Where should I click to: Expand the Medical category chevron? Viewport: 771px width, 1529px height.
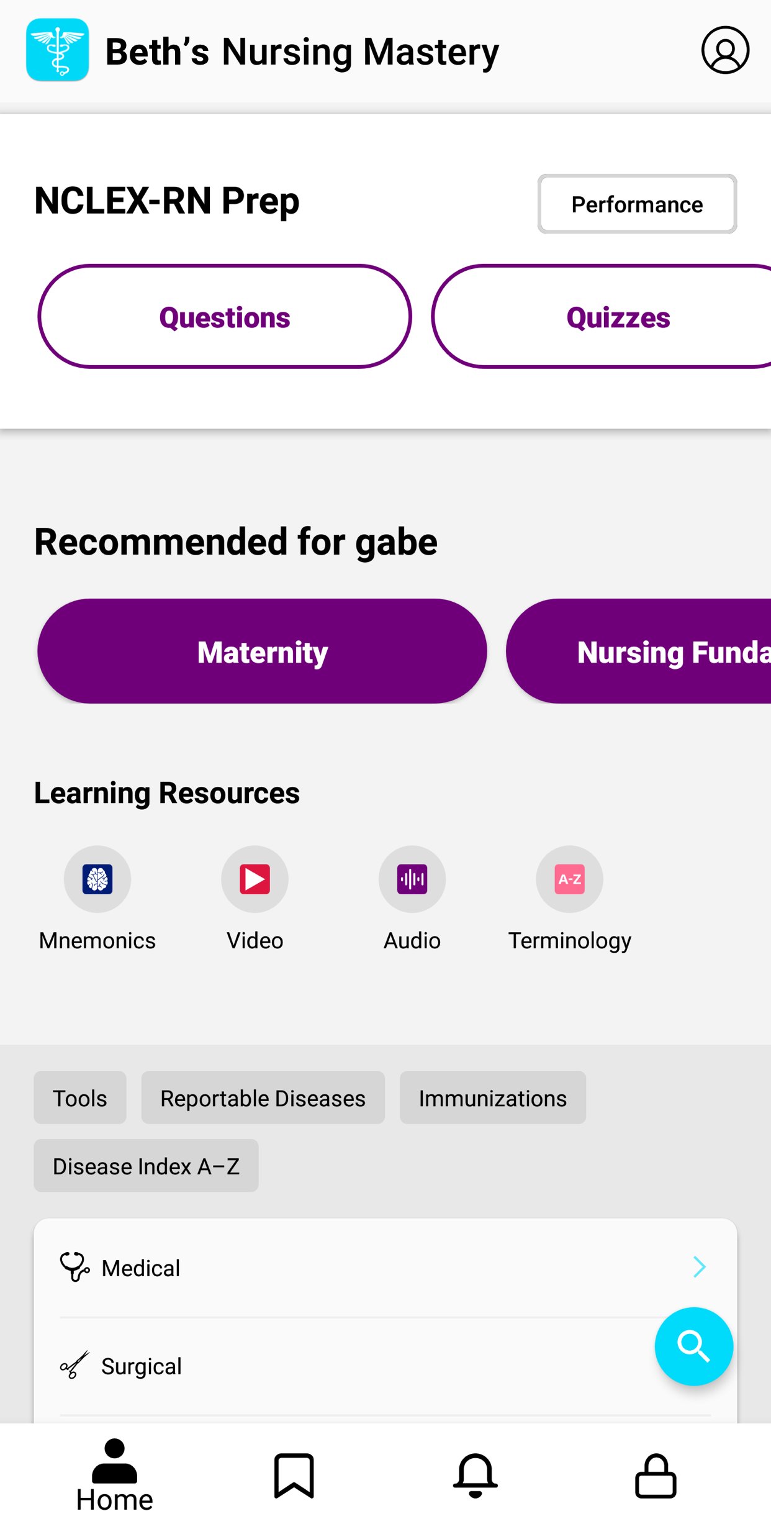700,1267
